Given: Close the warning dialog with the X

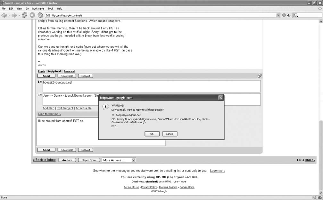Looking at the screenshot, I should (220, 98).
